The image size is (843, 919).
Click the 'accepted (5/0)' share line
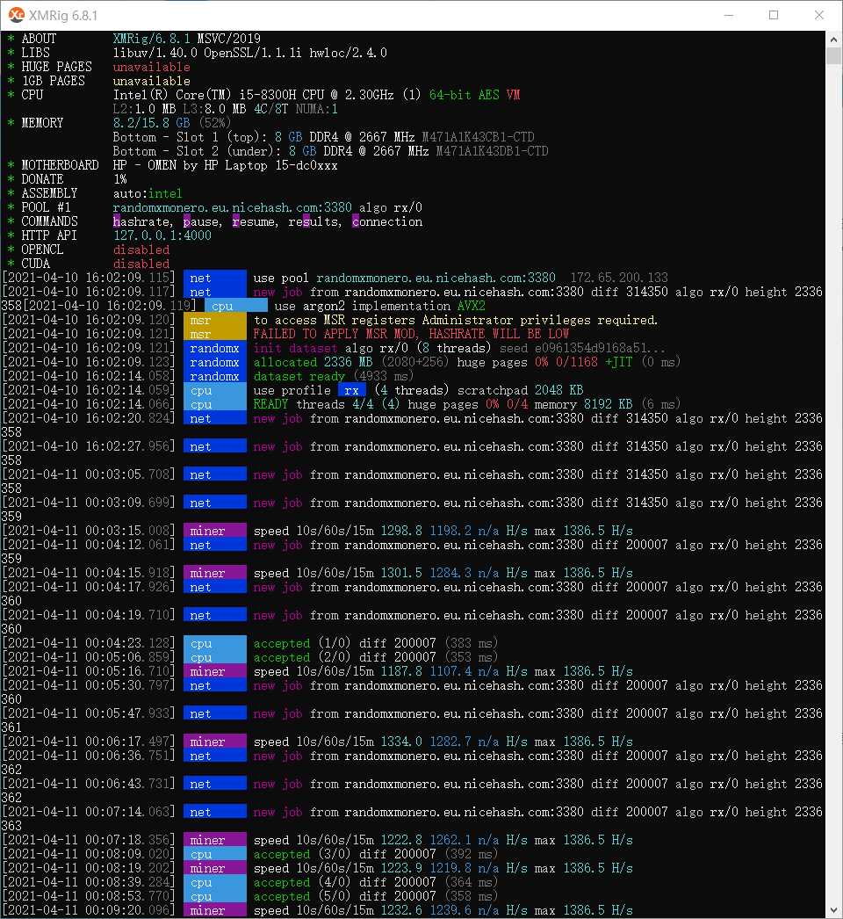(x=375, y=897)
